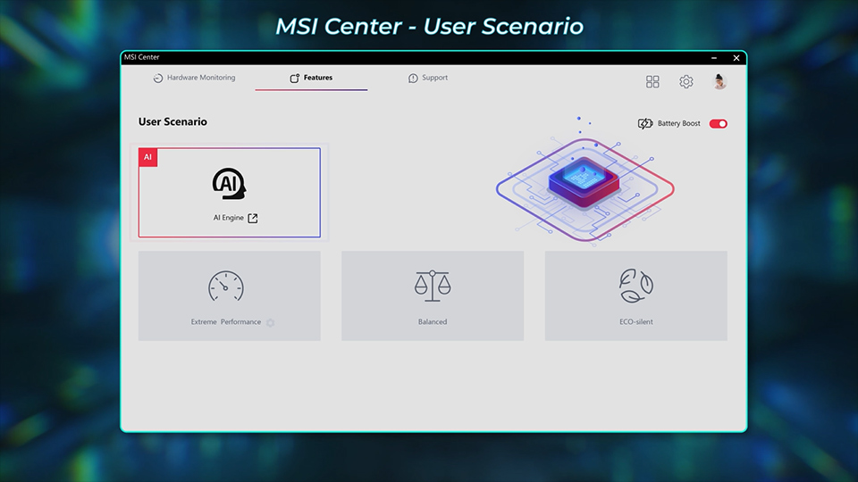
Task: Toggle the Battery Boost switch
Action: [718, 124]
